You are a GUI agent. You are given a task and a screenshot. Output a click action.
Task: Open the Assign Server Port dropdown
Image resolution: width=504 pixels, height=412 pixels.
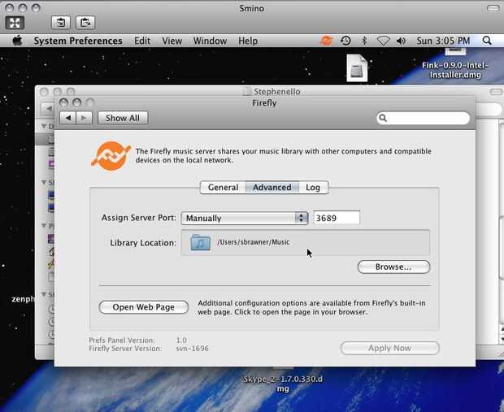click(x=245, y=219)
